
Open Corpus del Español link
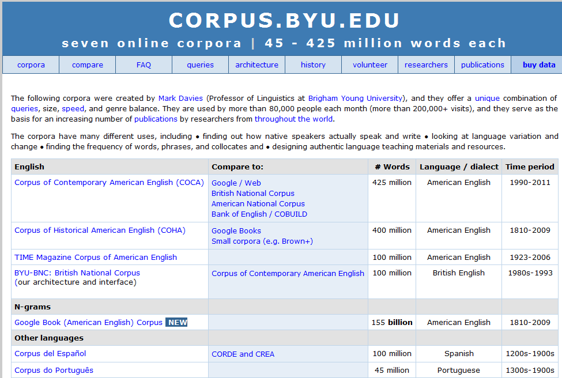50,354
